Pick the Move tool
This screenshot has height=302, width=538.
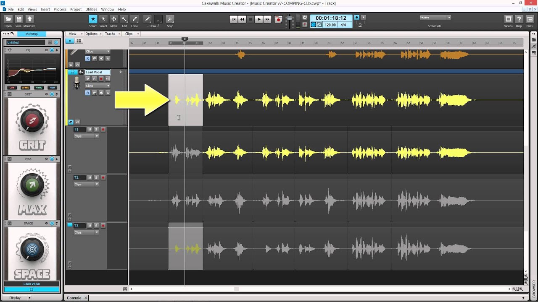coord(113,19)
